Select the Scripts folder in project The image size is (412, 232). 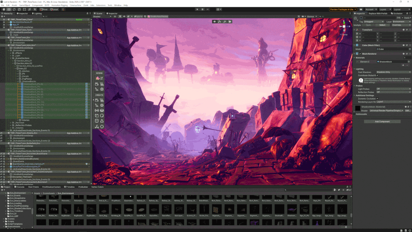coord(11,221)
